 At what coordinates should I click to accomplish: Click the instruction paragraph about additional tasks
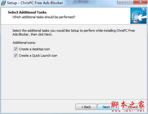coord(74,33)
